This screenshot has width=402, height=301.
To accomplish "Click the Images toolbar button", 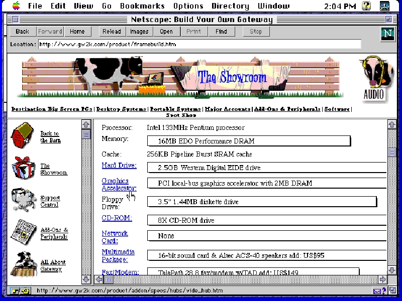I will tap(140, 32).
